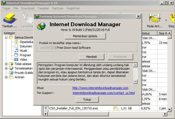Click file icon of CSO_Installer_Full_IDN_130710.exe
The width and height of the screenshot is (175, 119).
click(x=47, y=108)
